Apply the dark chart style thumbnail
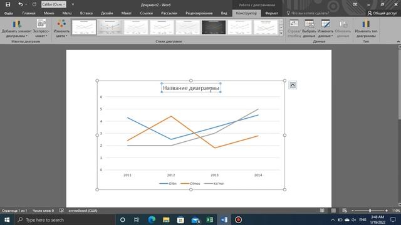This screenshot has height=225, width=401. [214, 27]
